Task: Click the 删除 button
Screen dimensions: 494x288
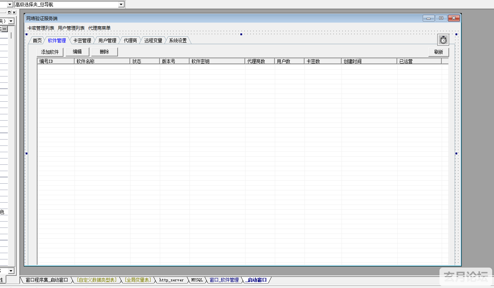Action: [105, 52]
